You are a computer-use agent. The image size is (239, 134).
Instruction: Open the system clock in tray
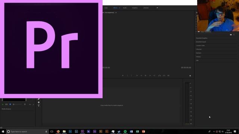228,131
